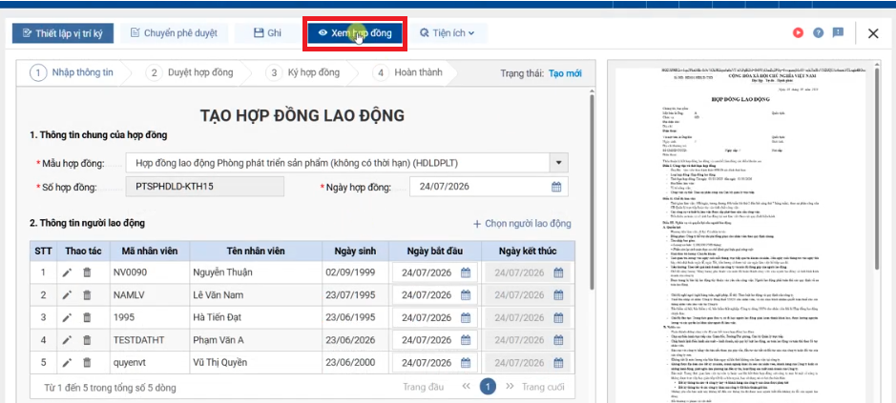The image size is (896, 403).
Task: Open the help question mark icon
Action: 819,33
